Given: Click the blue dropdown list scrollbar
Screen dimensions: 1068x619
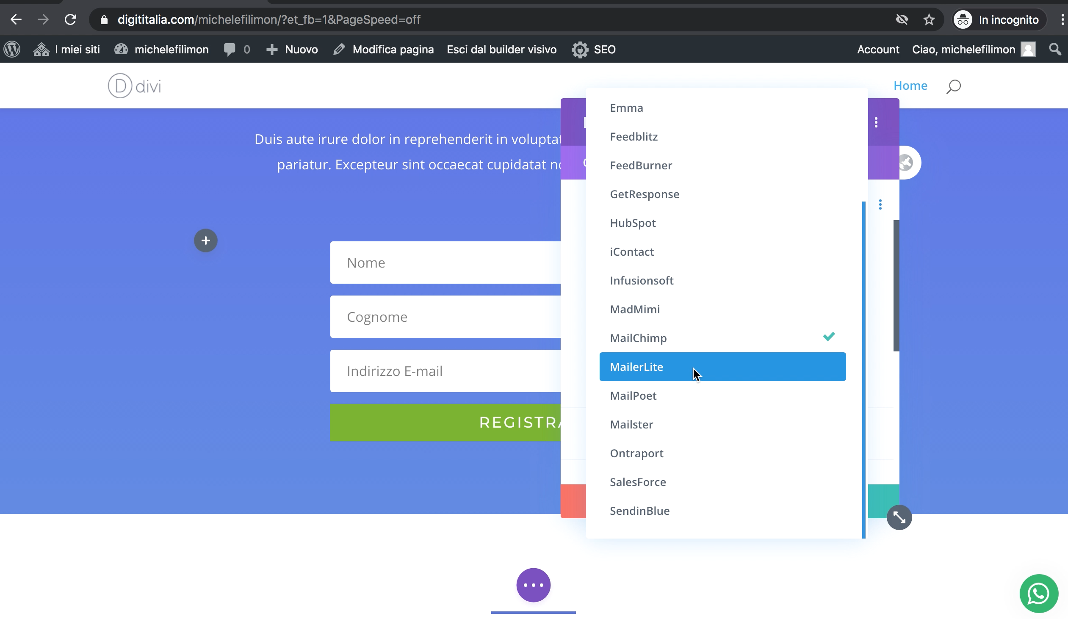Looking at the screenshot, I should [x=864, y=370].
